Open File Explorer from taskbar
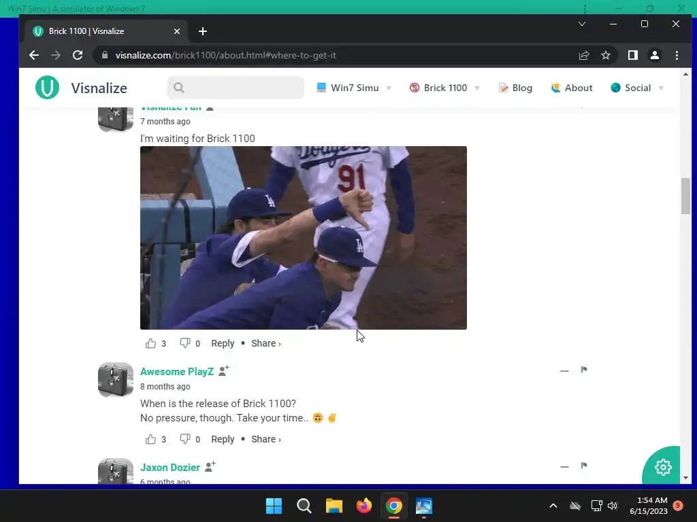This screenshot has width=697, height=522. [x=334, y=506]
